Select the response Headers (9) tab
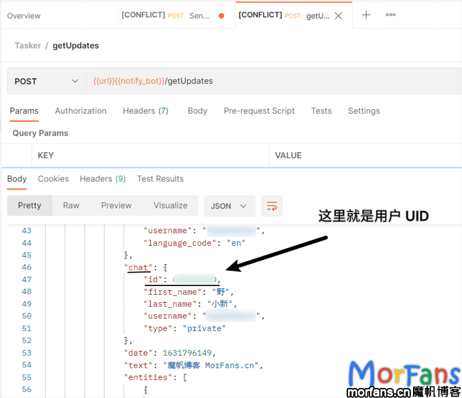The width and height of the screenshot is (462, 398). pyautogui.click(x=103, y=179)
